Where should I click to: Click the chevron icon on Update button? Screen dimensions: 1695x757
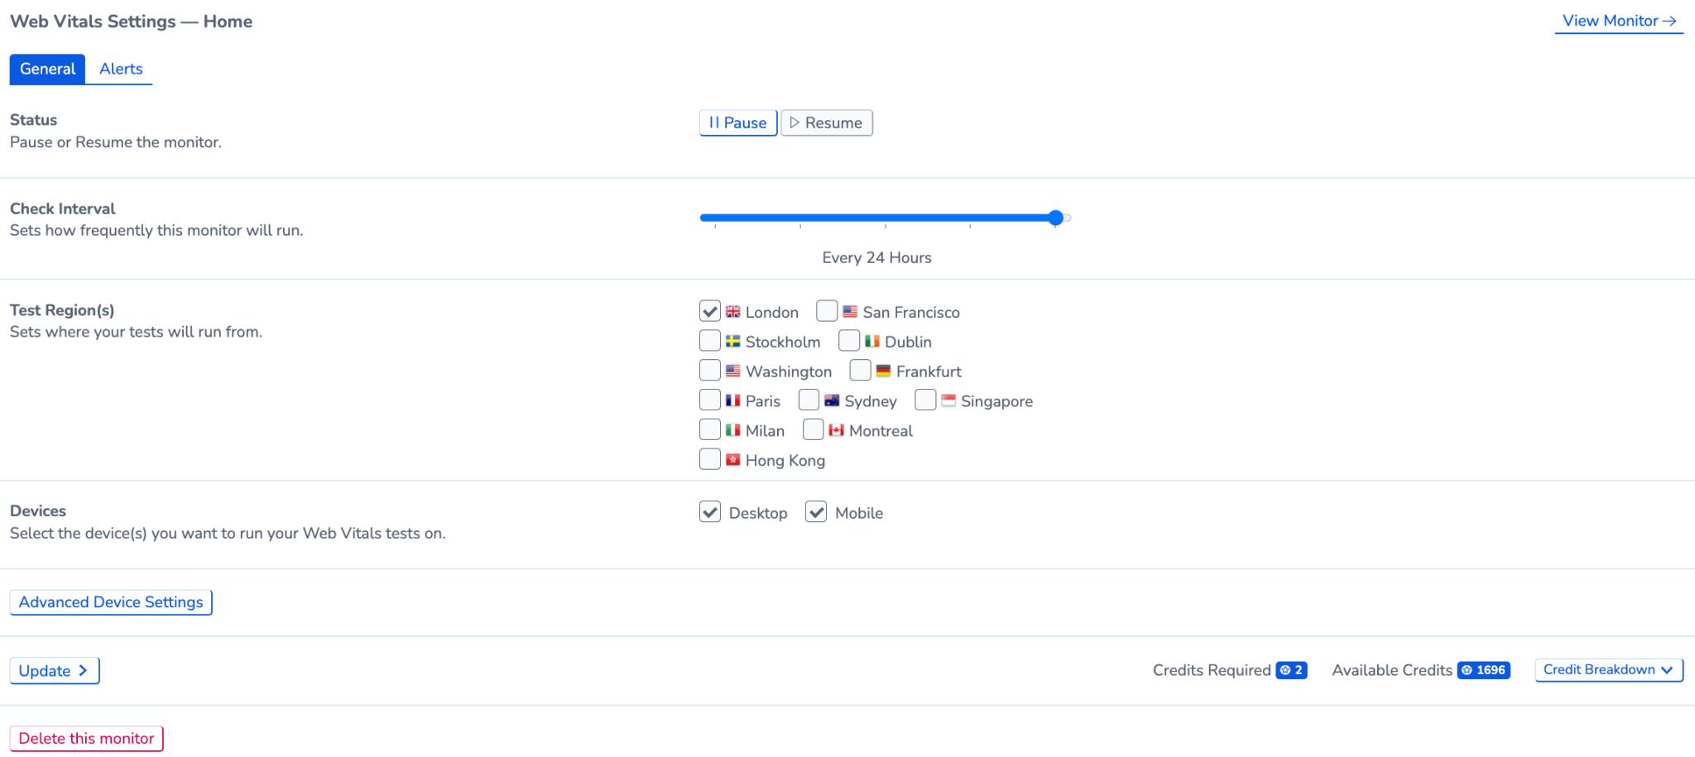pos(83,671)
